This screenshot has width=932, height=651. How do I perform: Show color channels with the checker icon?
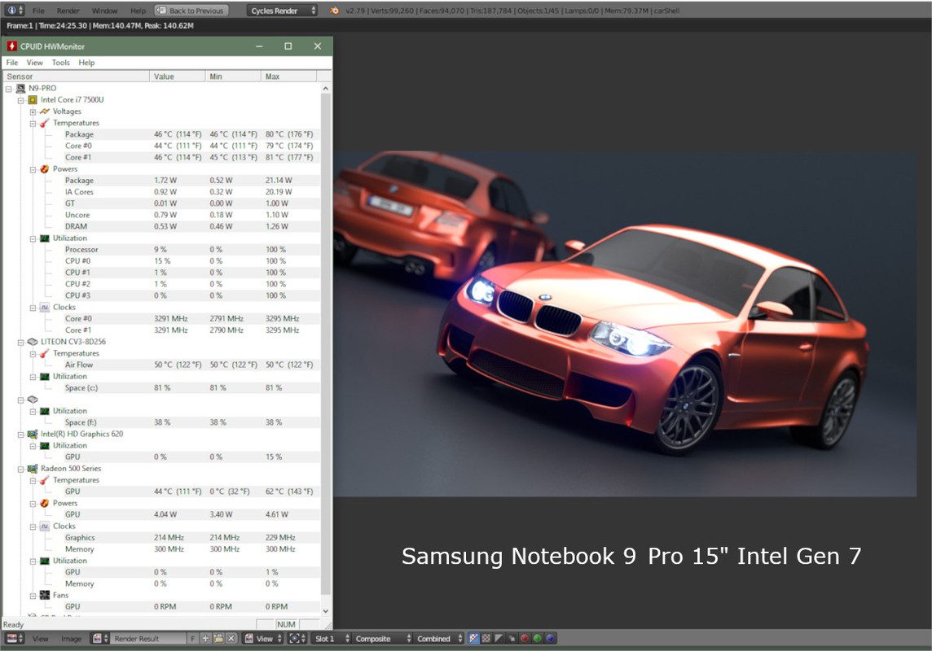coord(486,639)
